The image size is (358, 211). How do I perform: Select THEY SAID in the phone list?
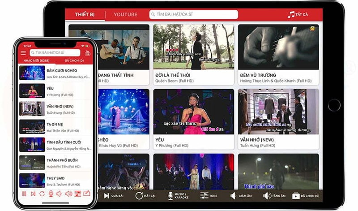click(55, 181)
